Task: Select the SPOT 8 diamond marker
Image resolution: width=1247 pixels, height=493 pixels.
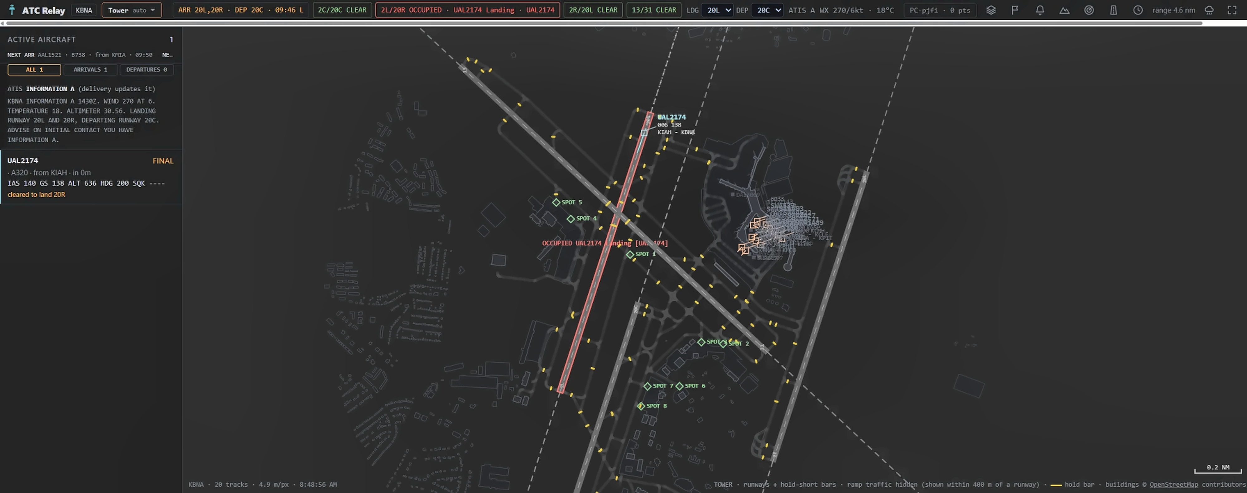Action: coord(641,406)
